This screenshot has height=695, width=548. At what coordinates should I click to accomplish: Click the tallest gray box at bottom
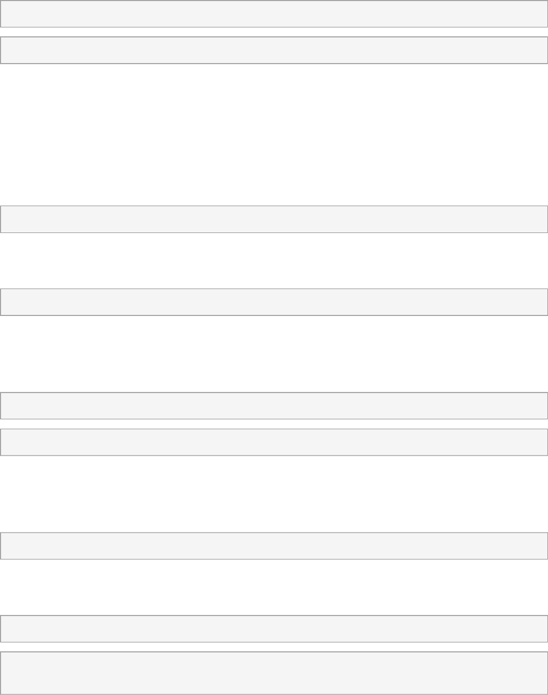(x=274, y=673)
